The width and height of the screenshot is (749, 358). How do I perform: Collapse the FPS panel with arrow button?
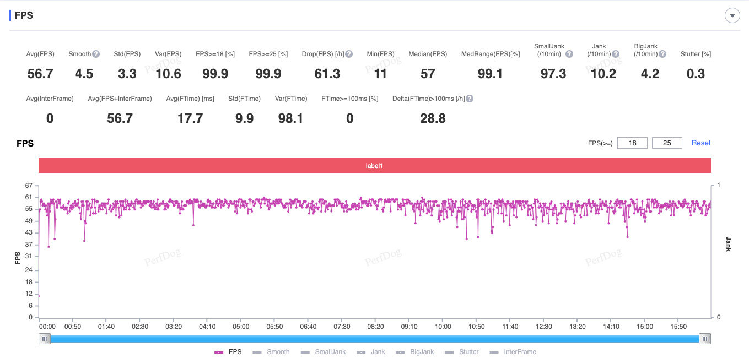pyautogui.click(x=732, y=16)
